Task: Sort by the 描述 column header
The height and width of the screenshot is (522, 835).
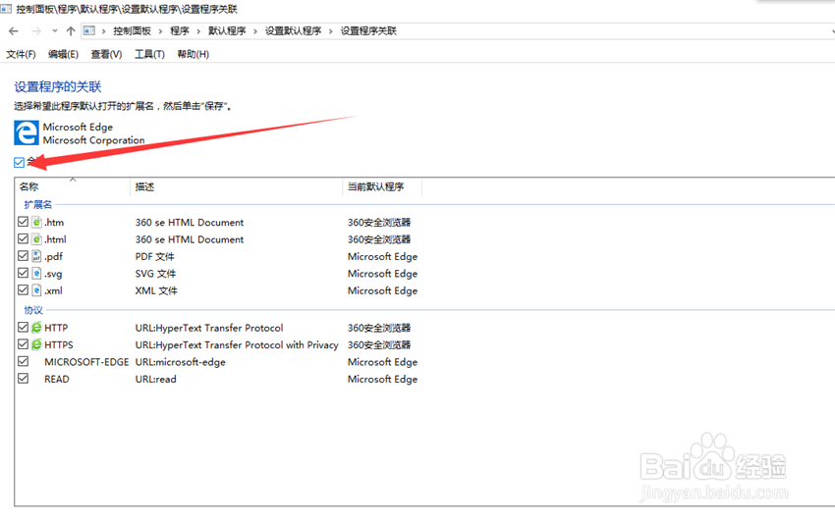Action: click(236, 186)
